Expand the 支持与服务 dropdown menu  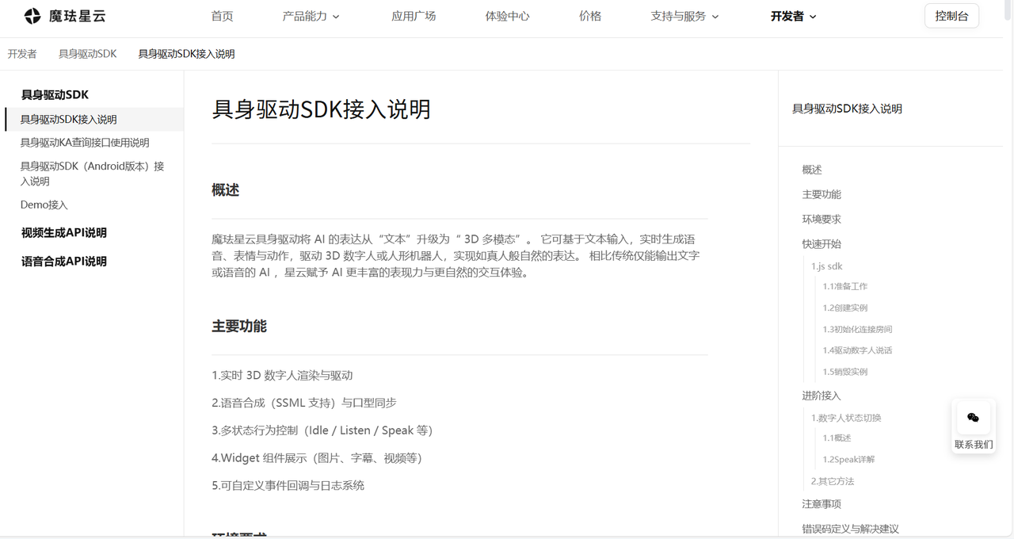[684, 16]
